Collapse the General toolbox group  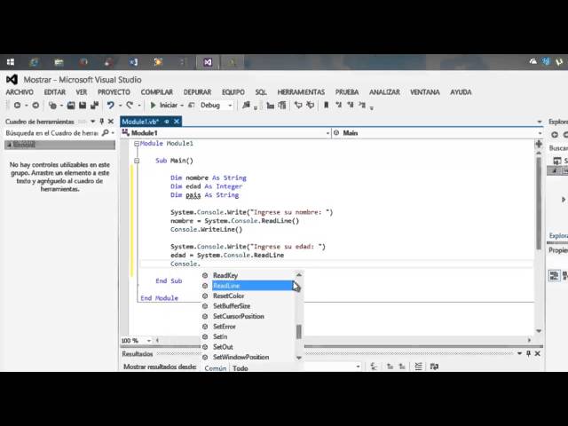pyautogui.click(x=9, y=145)
